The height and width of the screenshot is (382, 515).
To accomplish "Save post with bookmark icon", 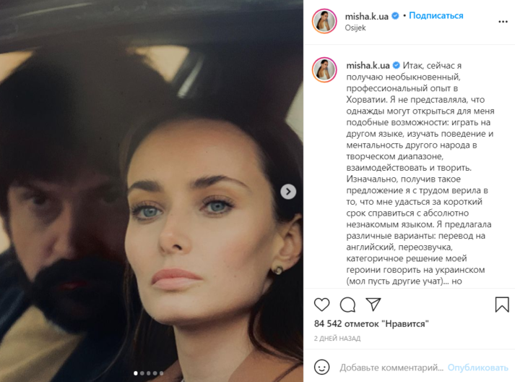I will (502, 305).
